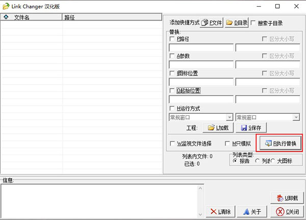The width and height of the screenshot is (306, 220).
Task: Click the left I图标位置 search text field
Action: tap(201, 82)
